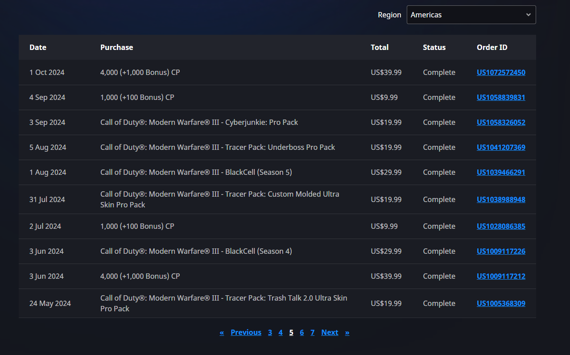570x355 pixels.
Task: Jump to last page with » link
Action: pyautogui.click(x=347, y=332)
